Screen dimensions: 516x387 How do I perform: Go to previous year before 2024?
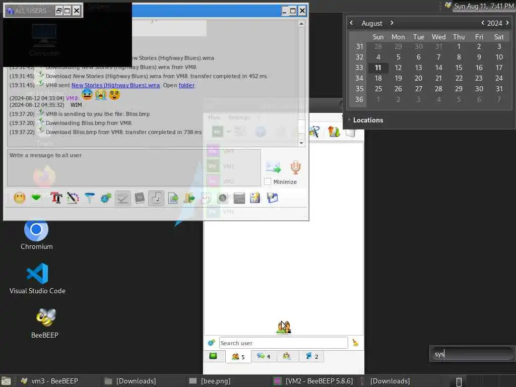pyautogui.click(x=482, y=23)
